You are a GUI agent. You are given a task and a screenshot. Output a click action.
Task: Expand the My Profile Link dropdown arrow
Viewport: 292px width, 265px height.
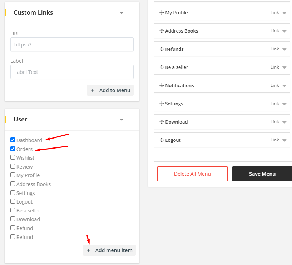click(x=284, y=13)
